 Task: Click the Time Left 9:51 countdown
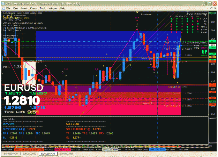22,112
